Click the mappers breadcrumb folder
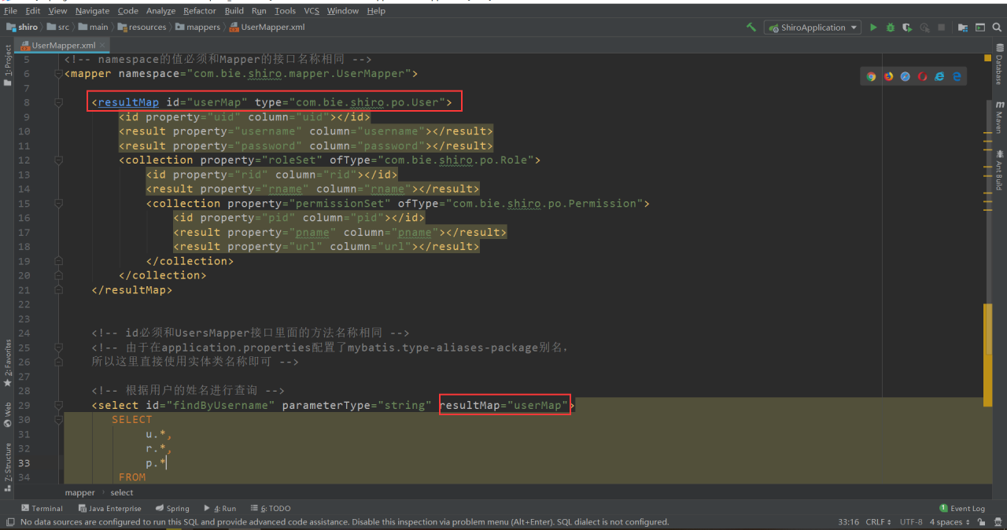 pyautogui.click(x=198, y=28)
